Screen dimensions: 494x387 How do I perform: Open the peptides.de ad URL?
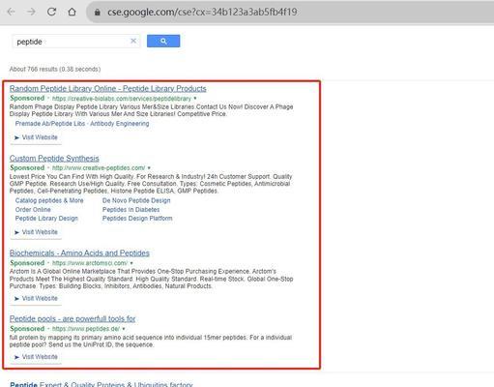pyautogui.click(x=86, y=329)
